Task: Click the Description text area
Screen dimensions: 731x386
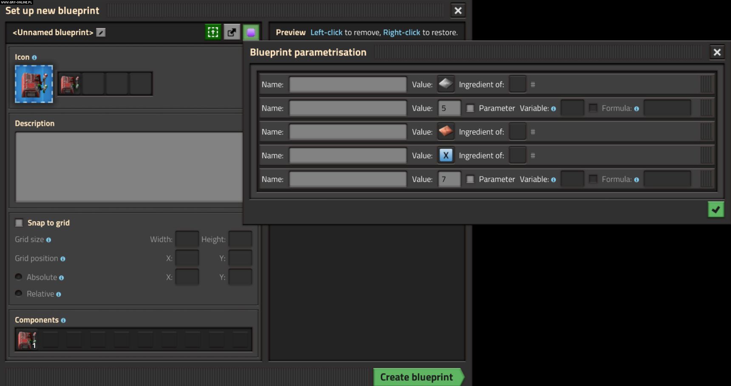Action: coord(129,166)
